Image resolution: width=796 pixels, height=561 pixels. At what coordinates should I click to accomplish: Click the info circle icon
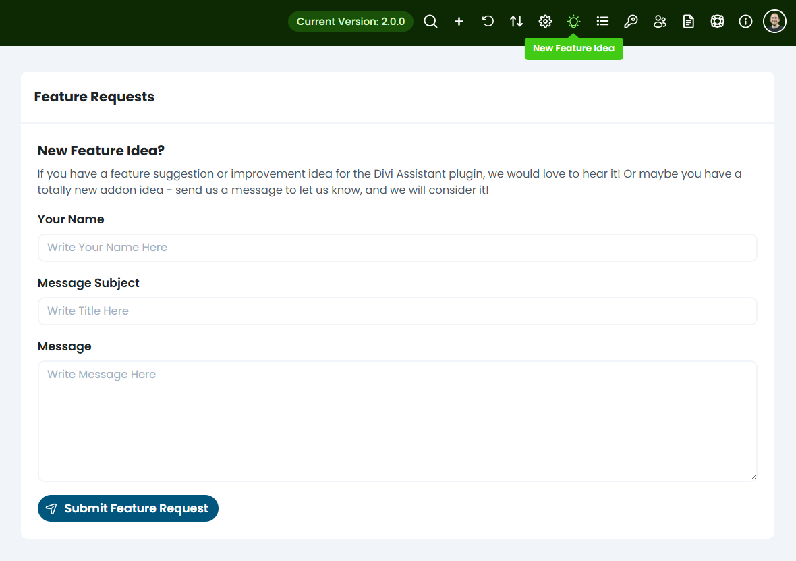click(x=745, y=22)
